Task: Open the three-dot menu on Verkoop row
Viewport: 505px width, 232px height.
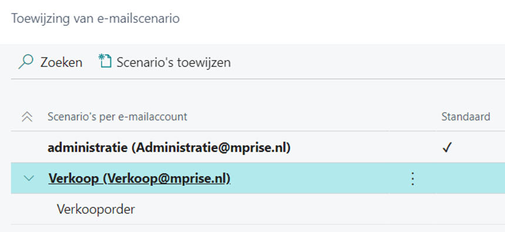Action: coord(413,179)
